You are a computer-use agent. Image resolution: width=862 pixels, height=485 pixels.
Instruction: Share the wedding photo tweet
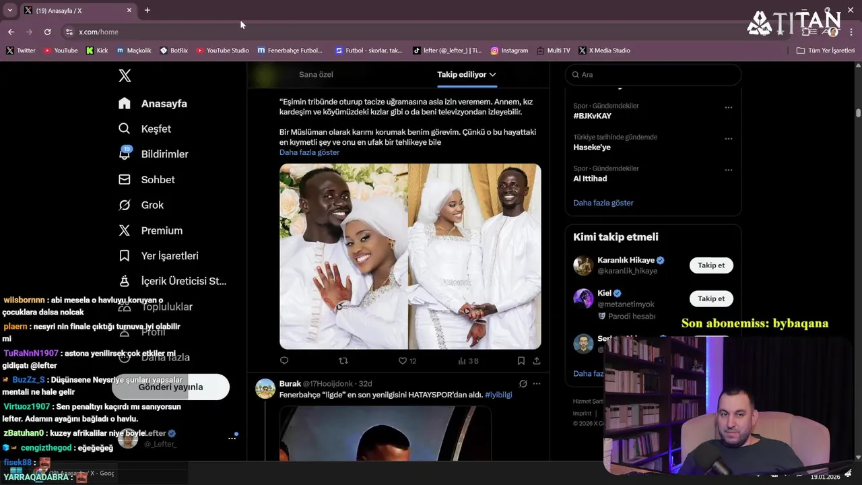pos(536,361)
